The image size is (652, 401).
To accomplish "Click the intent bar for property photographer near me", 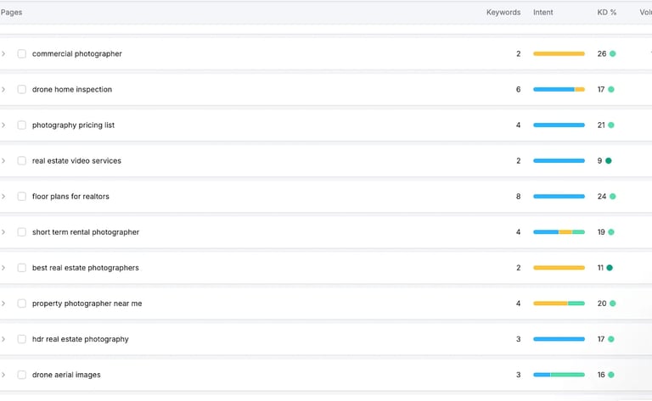I will [x=559, y=304].
